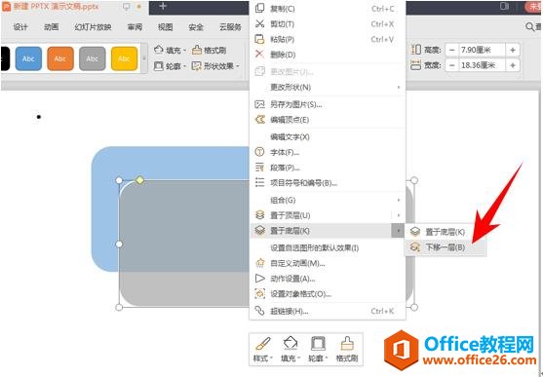Click the left-middle resize handle of the gray shape

(119, 245)
